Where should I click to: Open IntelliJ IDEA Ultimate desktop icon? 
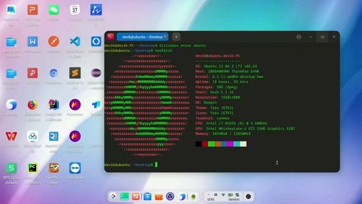tap(54, 105)
